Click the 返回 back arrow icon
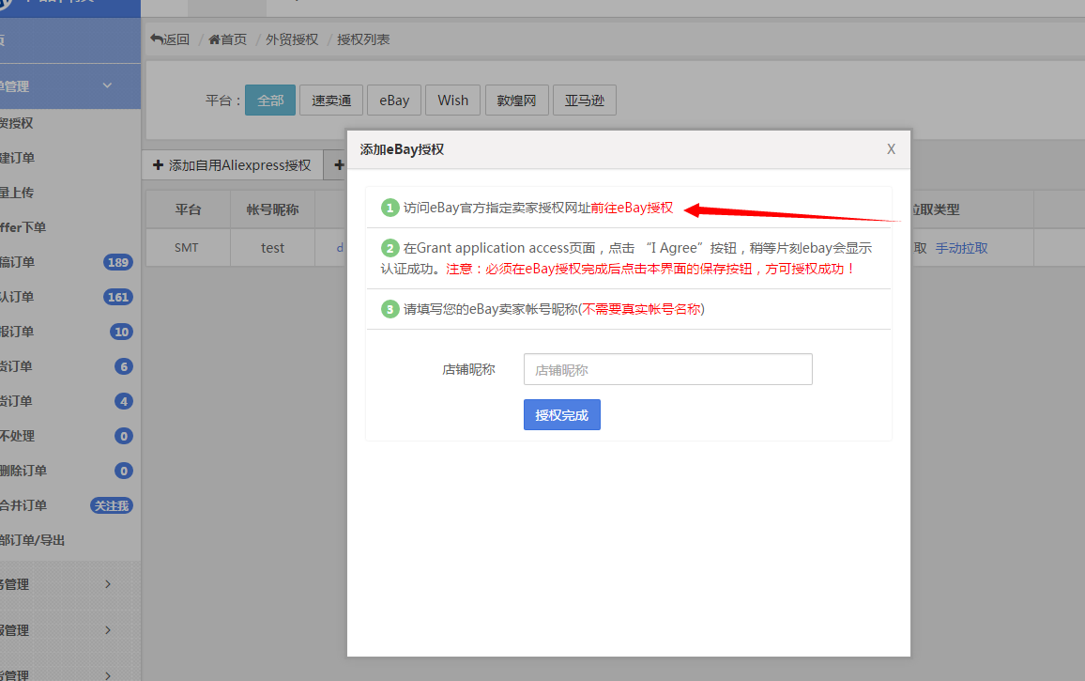Viewport: 1085px width, 681px height. (156, 39)
